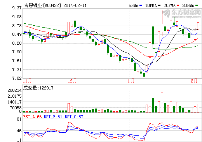This screenshot has height=142, width=202.
Task: Click the 9.08 price axis label
Action: (x=17, y=17)
